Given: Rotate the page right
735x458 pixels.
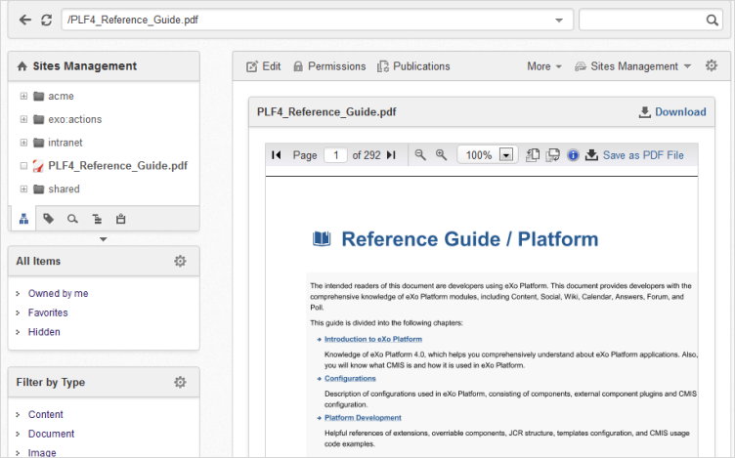Looking at the screenshot, I should click(x=553, y=155).
